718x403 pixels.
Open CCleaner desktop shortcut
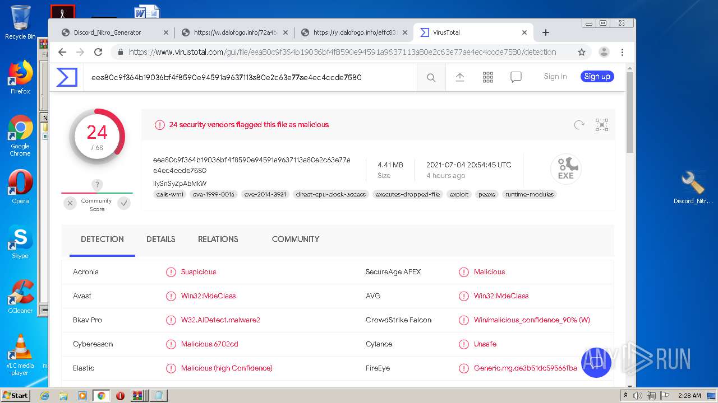click(20, 297)
